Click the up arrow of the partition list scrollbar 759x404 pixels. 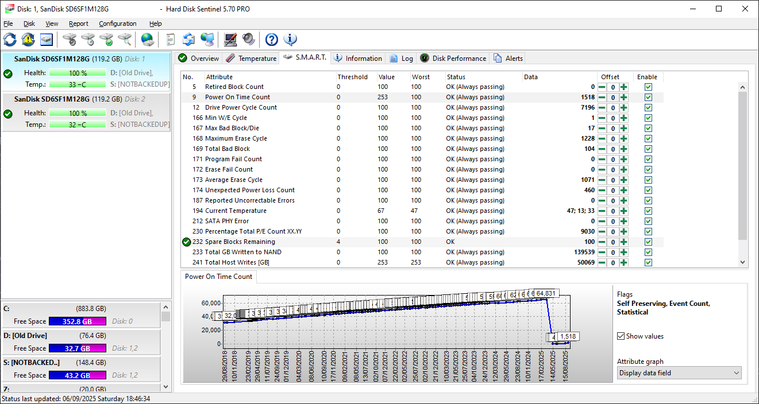click(x=165, y=307)
